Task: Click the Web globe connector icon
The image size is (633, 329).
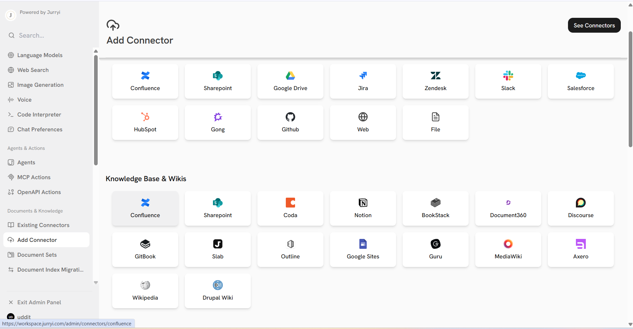Action: click(x=363, y=117)
